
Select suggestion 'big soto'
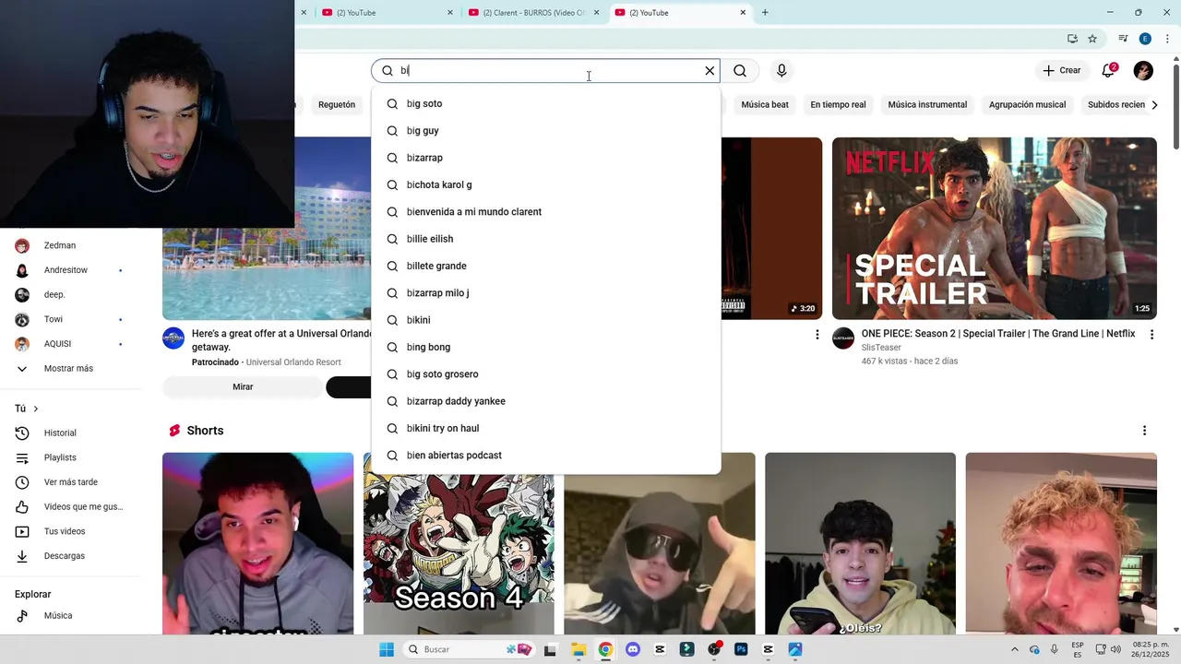pos(545,104)
